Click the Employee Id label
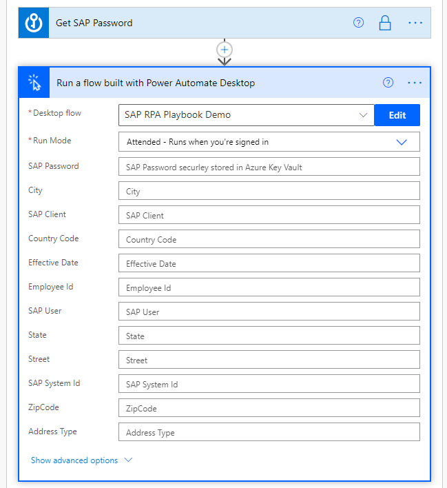447x488 pixels. [x=51, y=287]
